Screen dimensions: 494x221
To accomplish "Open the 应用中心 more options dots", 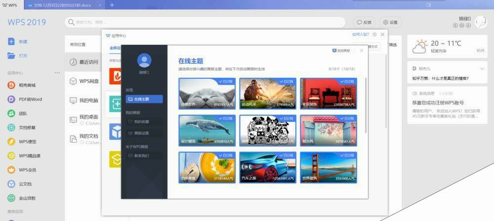I will tap(57, 73).
